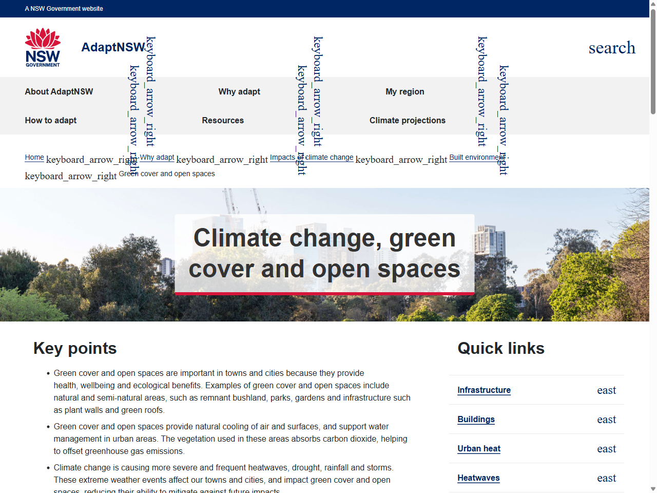Go to Why adapt breadcrumb link

coord(157,157)
